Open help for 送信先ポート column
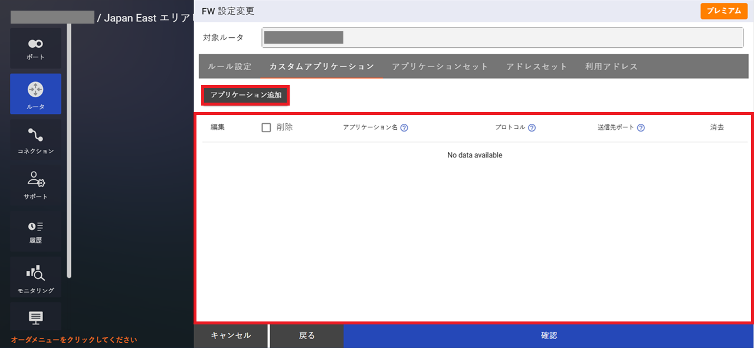Viewport: 754px width, 348px height. tap(641, 127)
